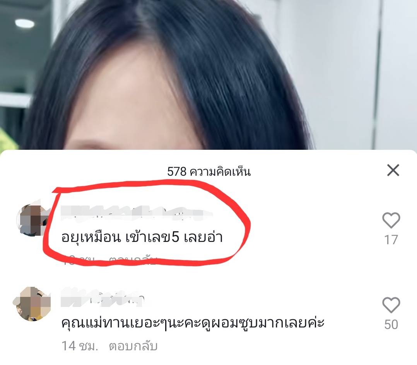Select the comment text "อยุเหมือน เข้าเลข5 เลยอ่า"
This screenshot has width=417, height=365.
tap(142, 237)
